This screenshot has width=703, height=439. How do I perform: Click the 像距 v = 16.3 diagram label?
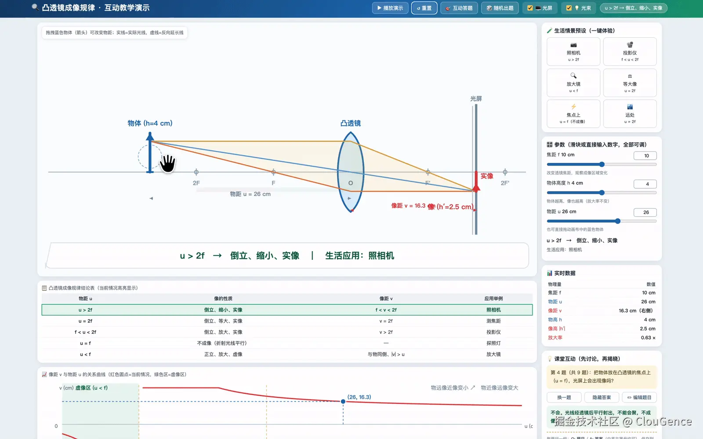pos(408,205)
